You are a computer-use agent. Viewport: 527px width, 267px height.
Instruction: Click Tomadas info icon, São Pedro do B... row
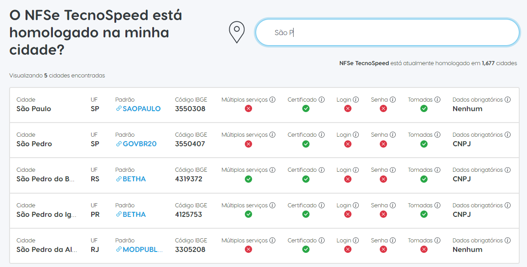click(437, 170)
